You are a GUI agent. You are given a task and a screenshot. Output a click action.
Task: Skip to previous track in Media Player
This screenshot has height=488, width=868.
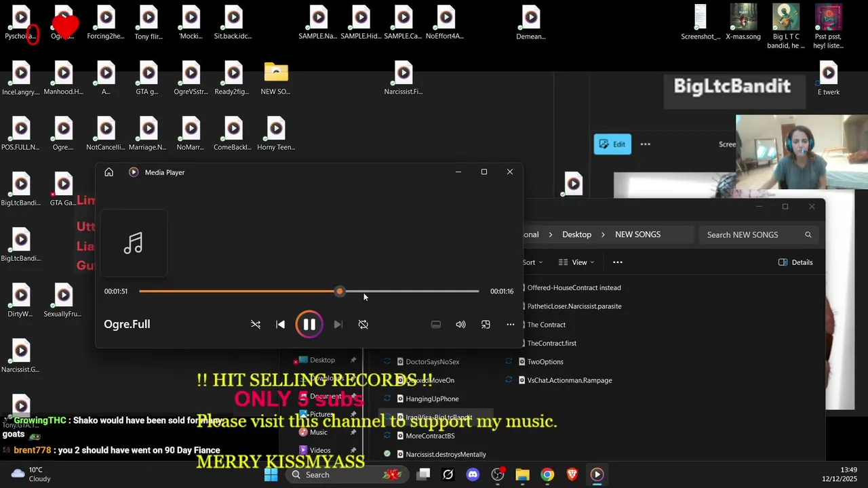tap(280, 325)
